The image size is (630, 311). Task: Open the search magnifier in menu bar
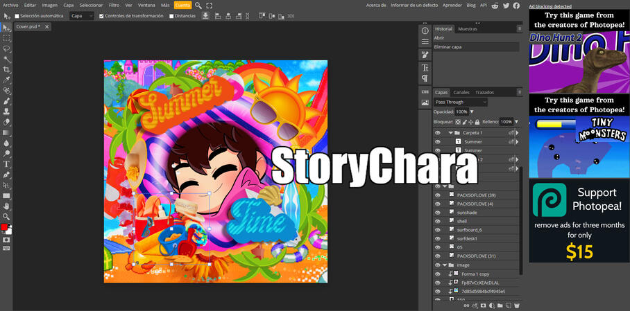click(198, 5)
